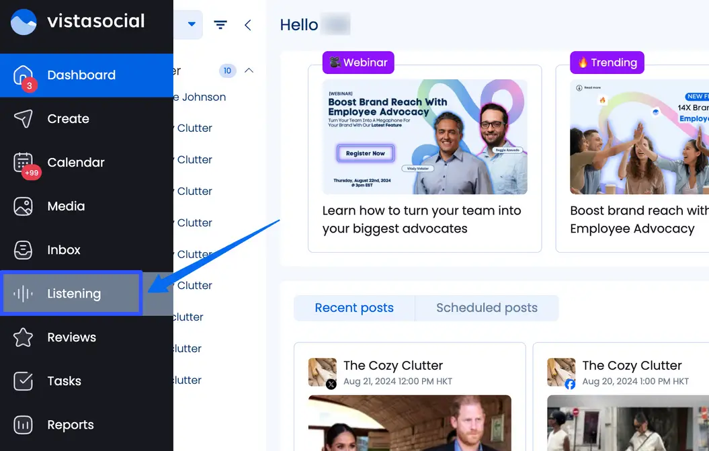Open the employee advocacy webinar article title

pos(421,220)
